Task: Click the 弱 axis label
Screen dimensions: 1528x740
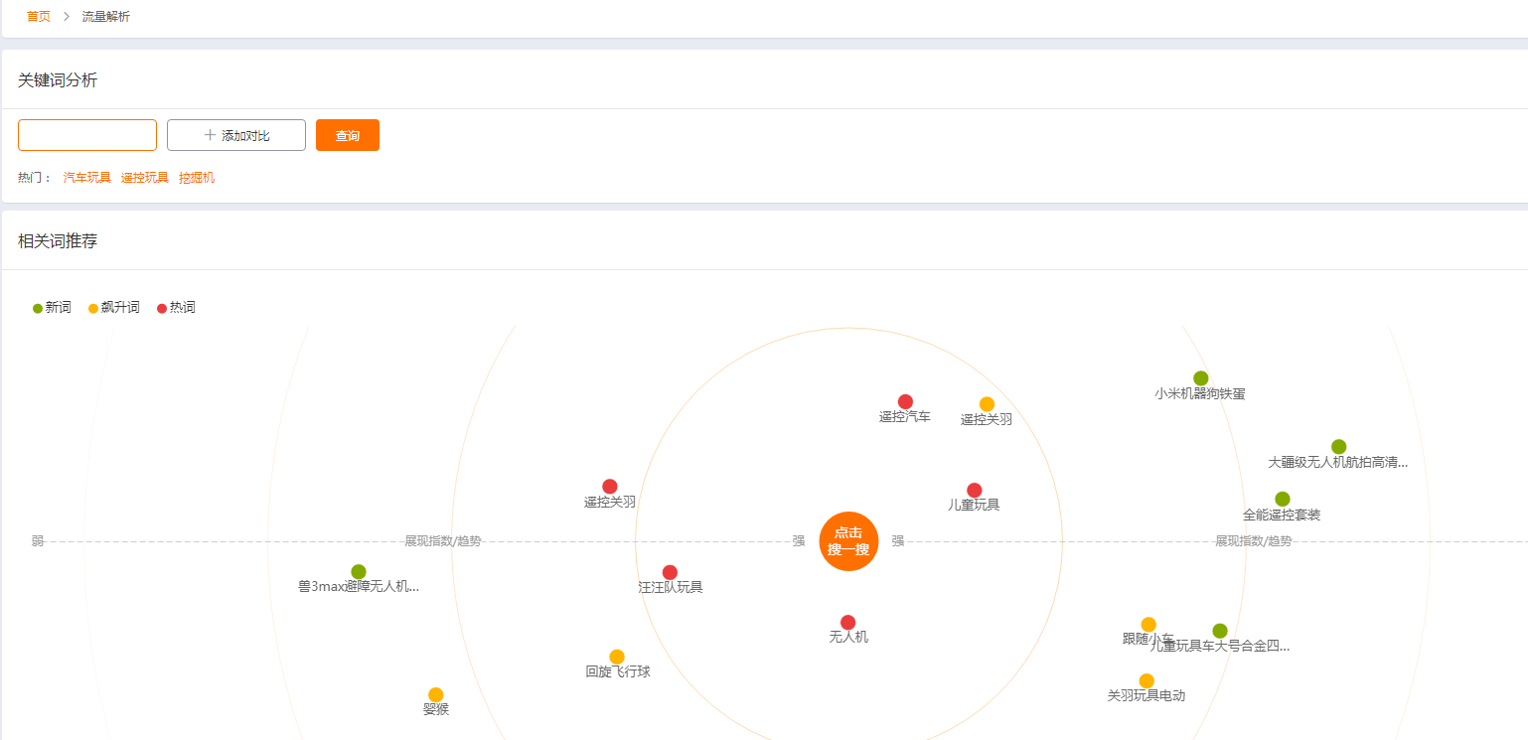Action: coord(38,541)
